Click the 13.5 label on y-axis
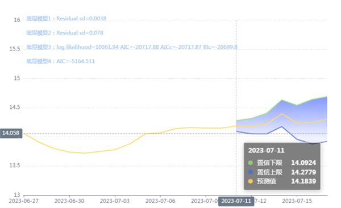 [15, 165]
